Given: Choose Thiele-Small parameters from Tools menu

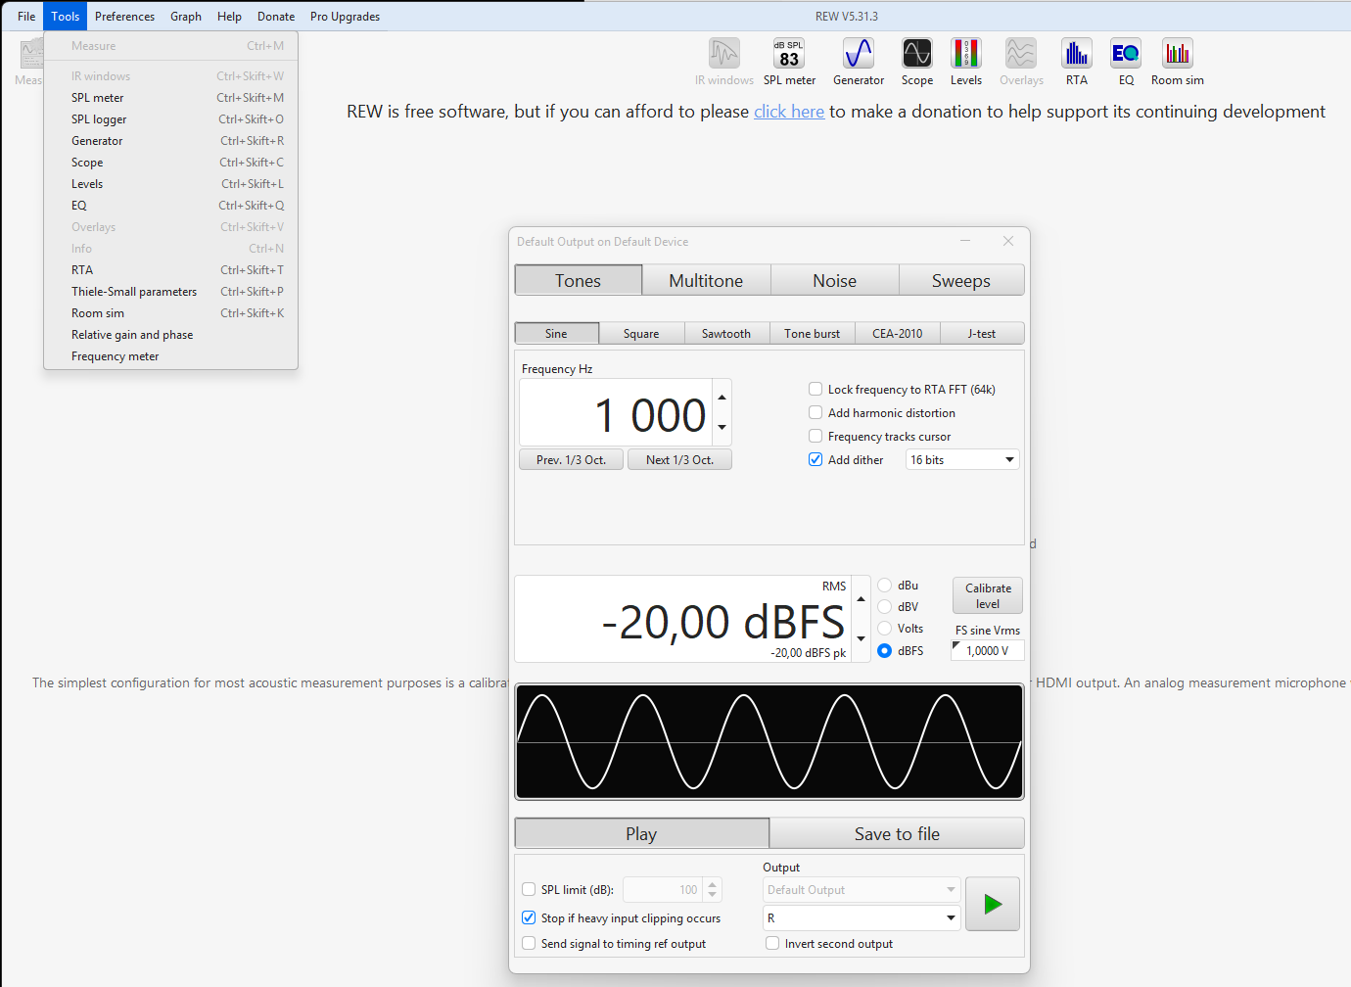Looking at the screenshot, I should 134,292.
